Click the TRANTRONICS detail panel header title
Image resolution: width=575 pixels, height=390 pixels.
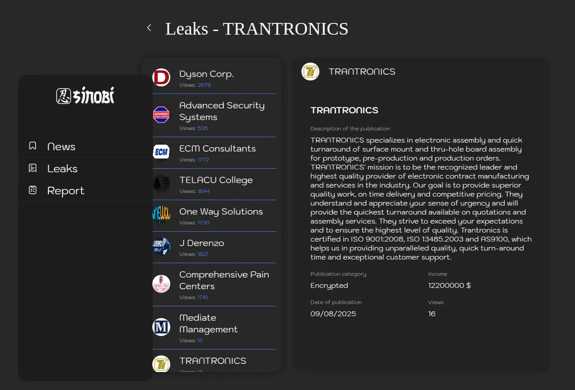362,72
